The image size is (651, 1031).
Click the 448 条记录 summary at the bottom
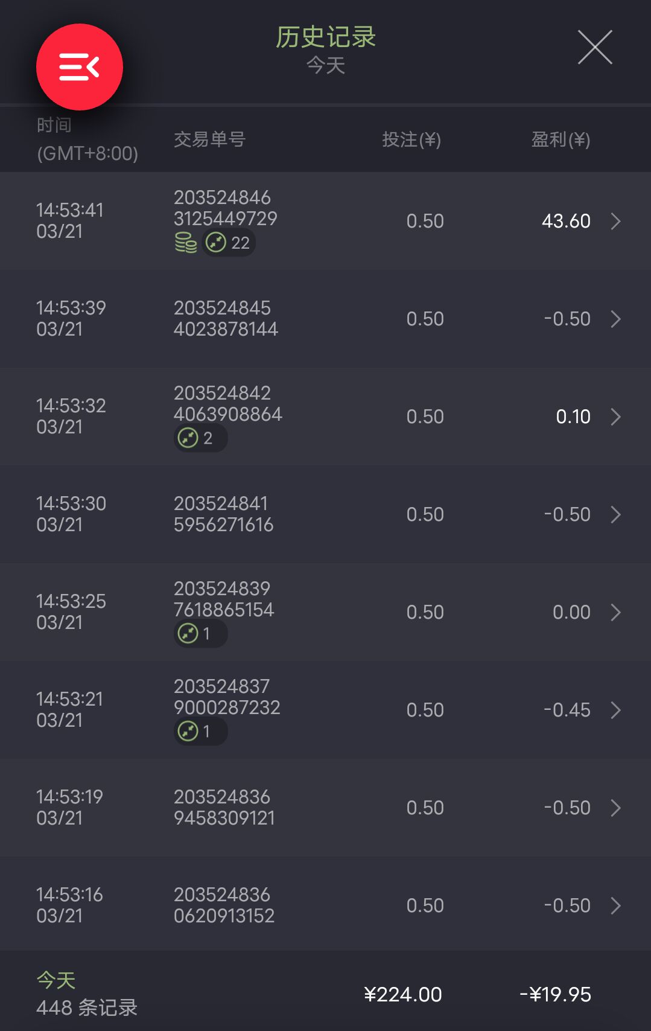pos(87,1007)
